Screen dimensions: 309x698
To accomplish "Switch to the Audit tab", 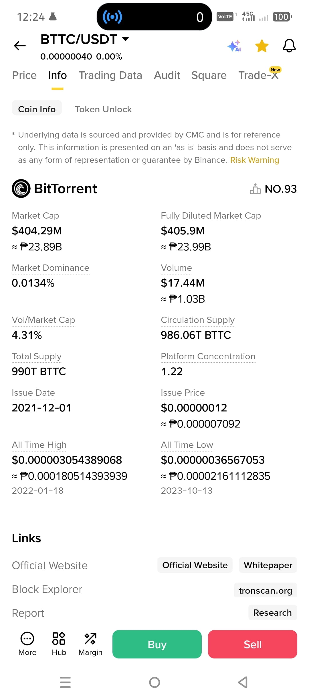I will tap(167, 75).
